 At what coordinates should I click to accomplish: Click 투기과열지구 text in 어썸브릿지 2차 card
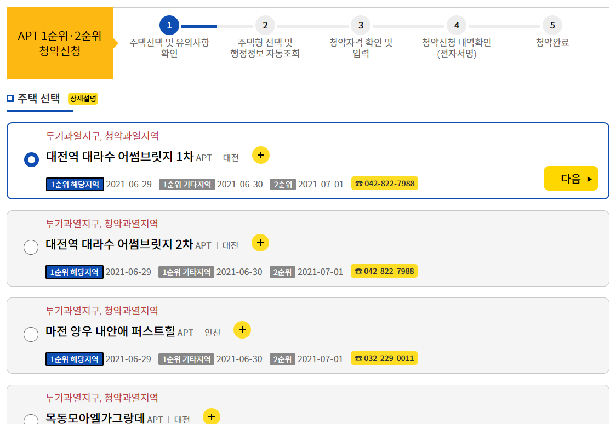(73, 224)
